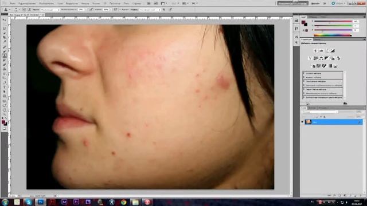Open the layer blend mode dropdown
This screenshot has height=206, width=367.
319,112
